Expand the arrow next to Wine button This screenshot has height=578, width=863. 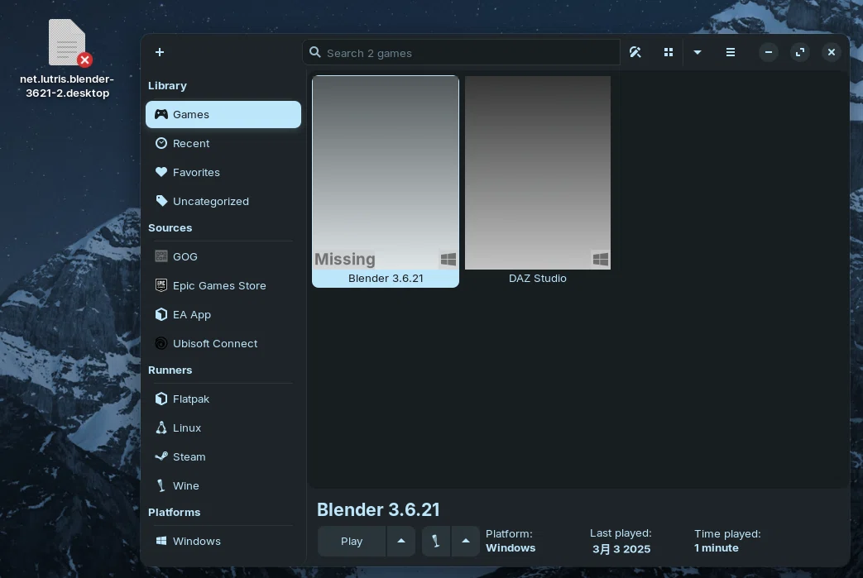466,542
